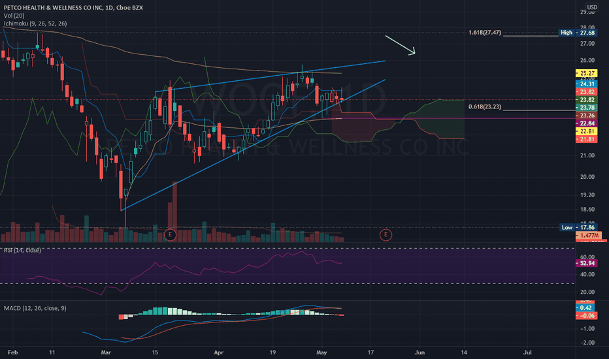
Task: Click the yellow 25.27 price tag
Action: click(x=587, y=73)
